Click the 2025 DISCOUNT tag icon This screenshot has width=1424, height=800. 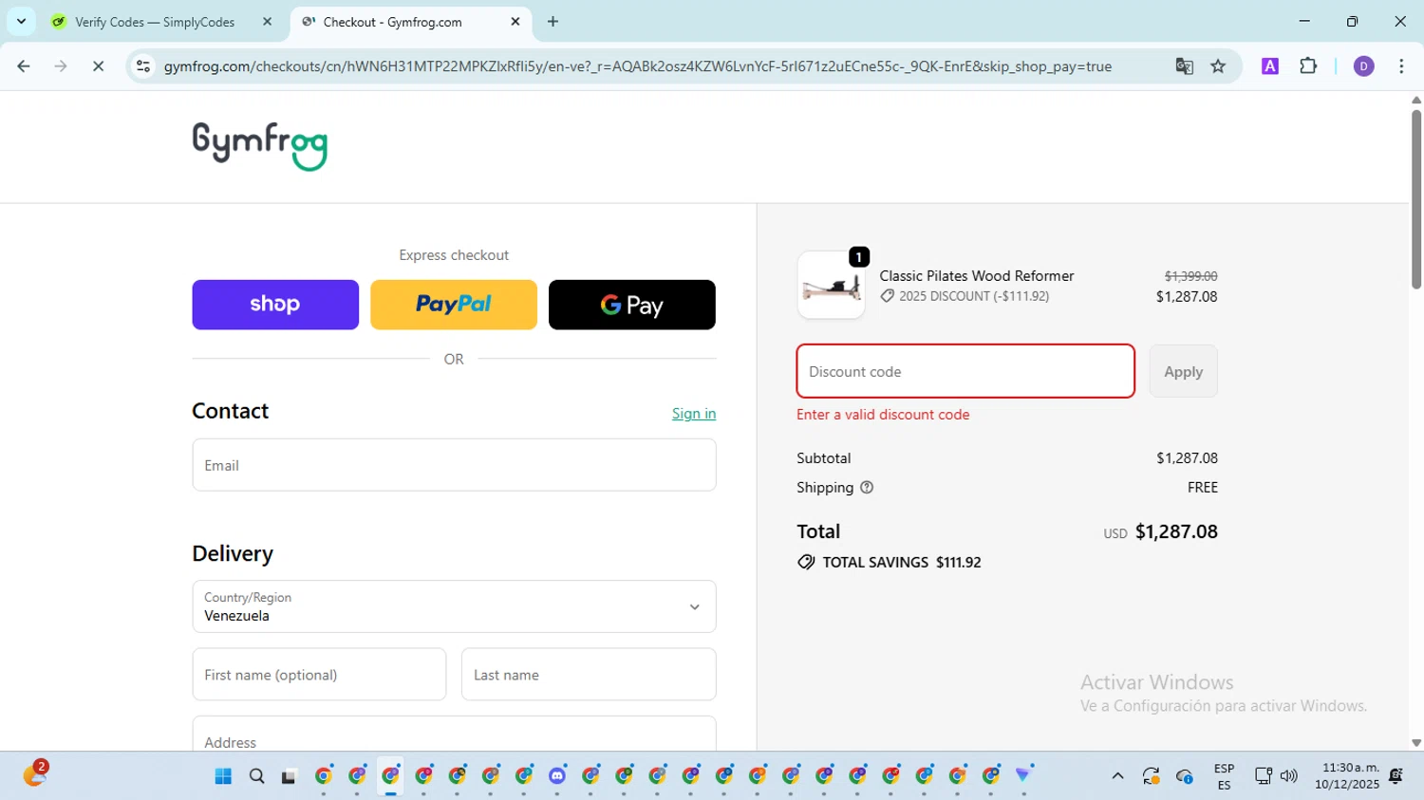pyautogui.click(x=888, y=296)
